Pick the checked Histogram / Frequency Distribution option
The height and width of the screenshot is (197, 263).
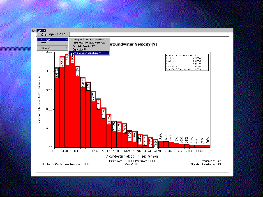pyautogui.click(x=89, y=39)
